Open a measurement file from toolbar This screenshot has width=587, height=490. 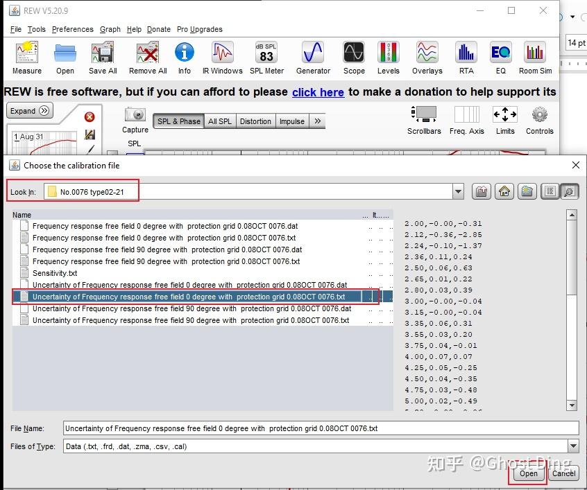(65, 58)
